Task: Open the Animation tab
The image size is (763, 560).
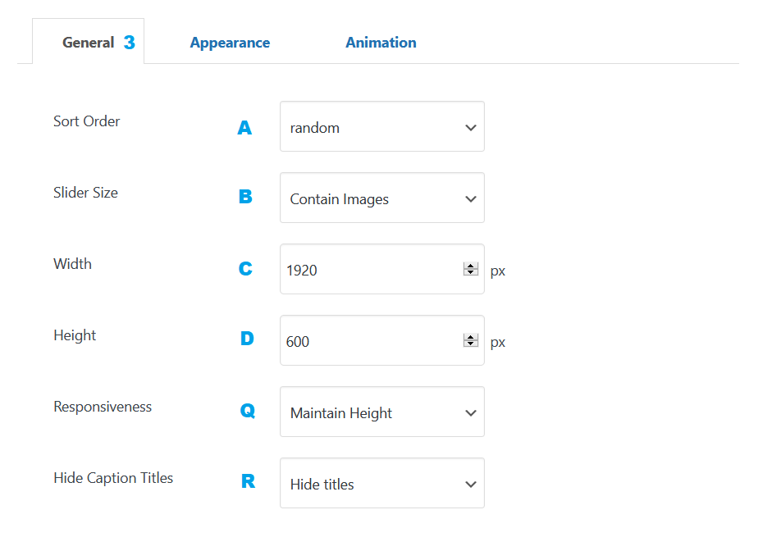Action: 381,43
